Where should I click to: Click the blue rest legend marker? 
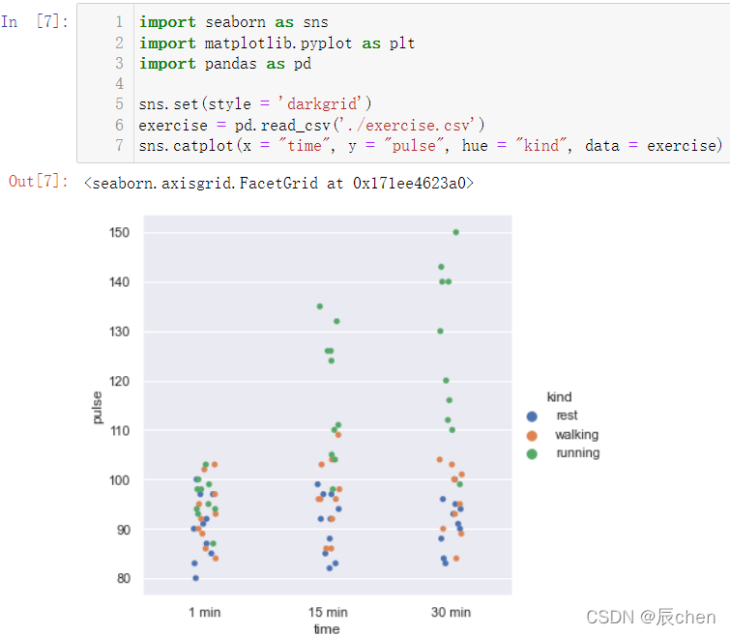click(532, 417)
